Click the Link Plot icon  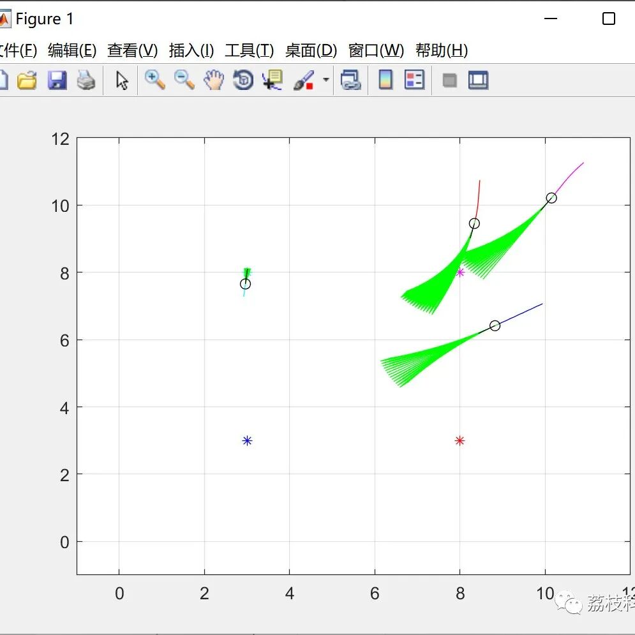351,80
